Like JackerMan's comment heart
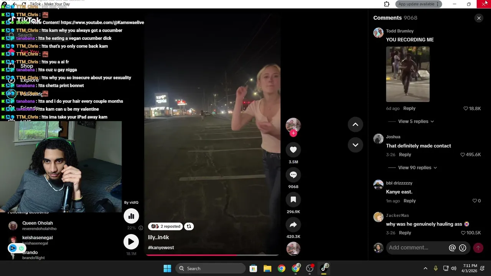 [x=463, y=233]
